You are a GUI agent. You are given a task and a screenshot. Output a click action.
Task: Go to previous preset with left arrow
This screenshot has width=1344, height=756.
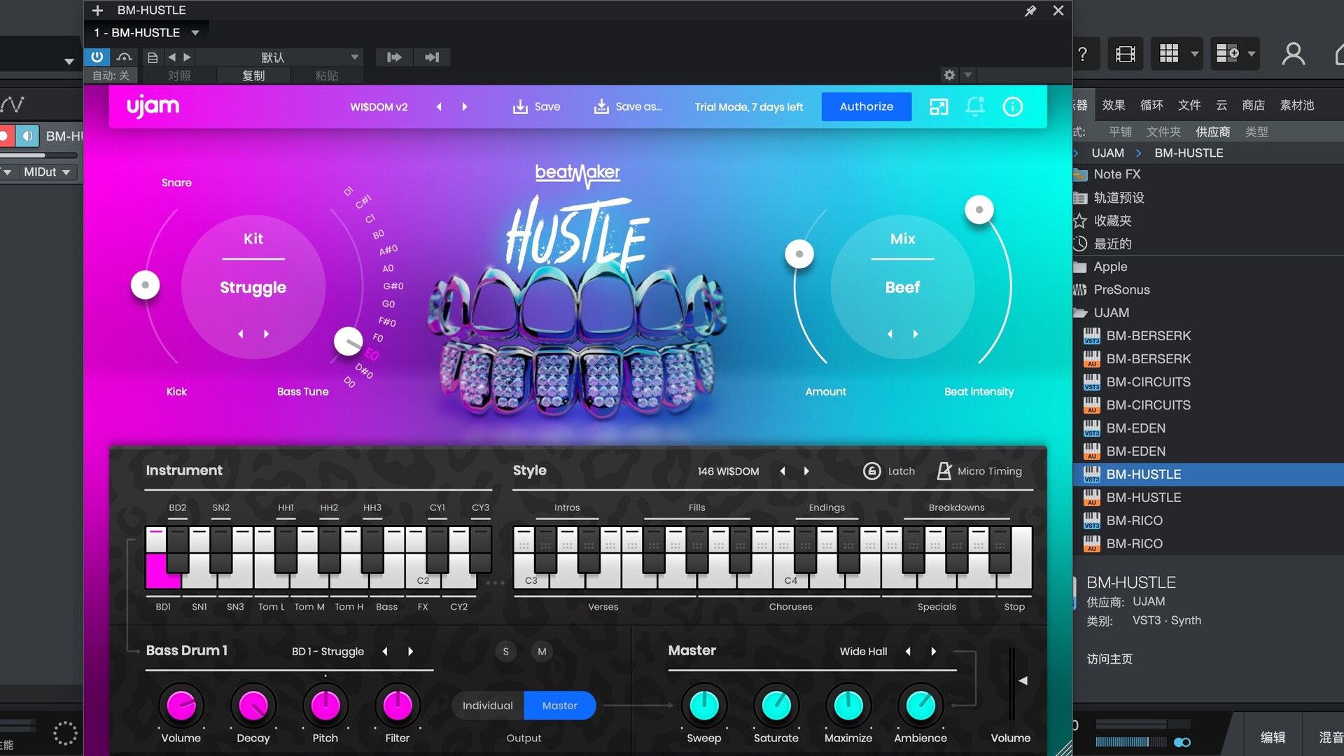click(x=172, y=57)
